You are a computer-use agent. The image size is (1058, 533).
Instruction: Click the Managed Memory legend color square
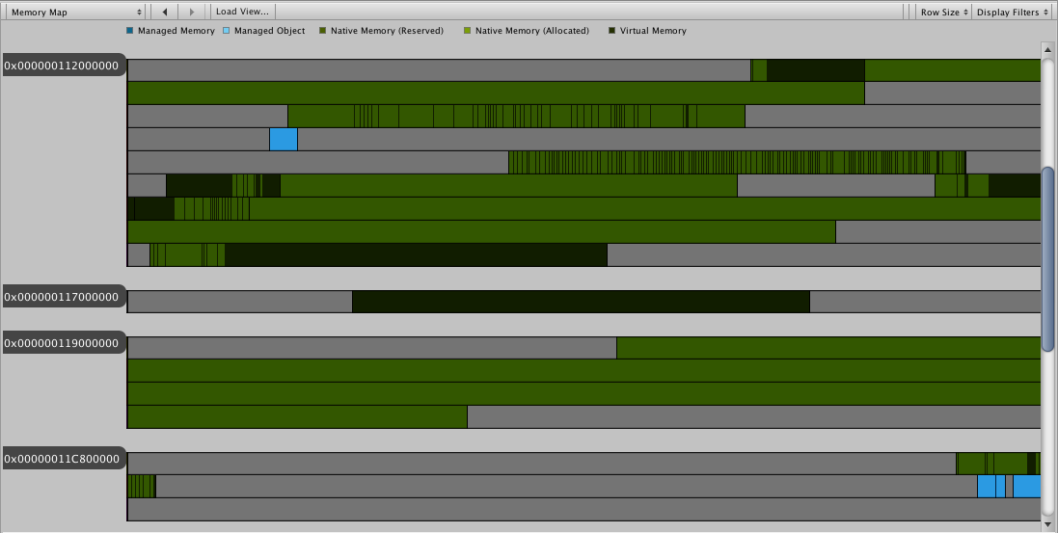pos(131,31)
